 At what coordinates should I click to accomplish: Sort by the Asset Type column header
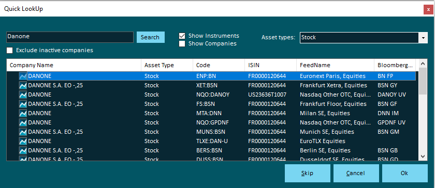(x=167, y=65)
